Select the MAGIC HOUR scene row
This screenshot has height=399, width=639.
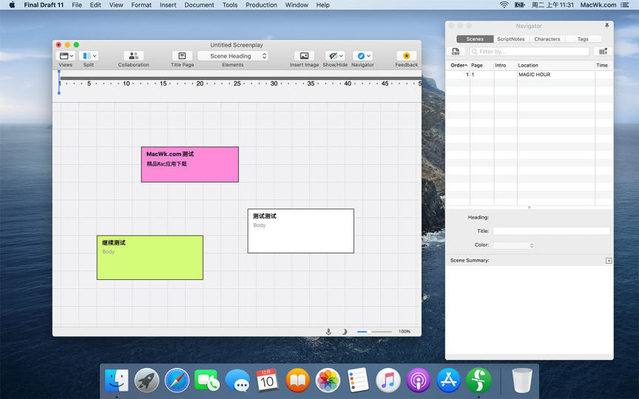click(529, 75)
